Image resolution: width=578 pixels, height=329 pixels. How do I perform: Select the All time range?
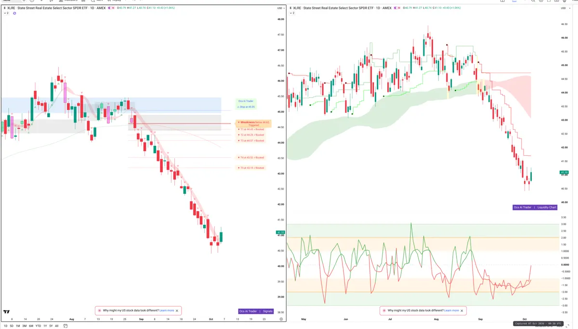57,326
